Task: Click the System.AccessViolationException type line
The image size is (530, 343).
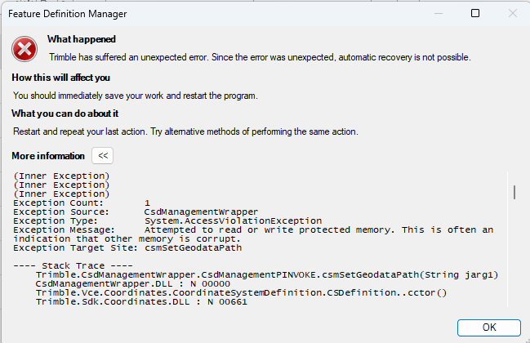Action: (x=233, y=220)
